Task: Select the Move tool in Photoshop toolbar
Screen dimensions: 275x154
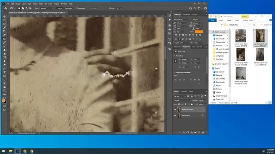Action: (4, 17)
